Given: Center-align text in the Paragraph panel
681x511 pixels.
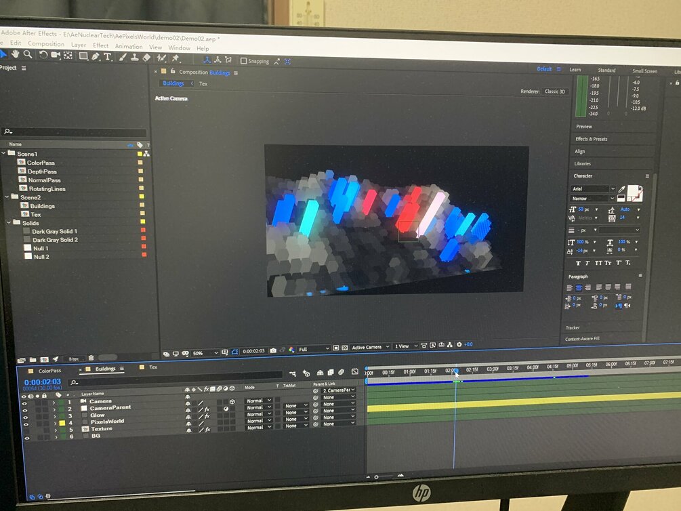Looking at the screenshot, I should [x=579, y=287].
